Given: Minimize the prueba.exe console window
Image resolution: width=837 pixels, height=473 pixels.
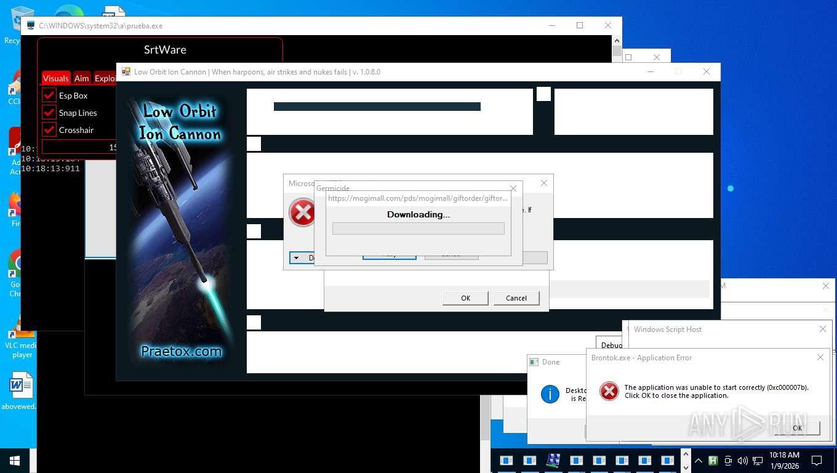Looking at the screenshot, I should click(551, 25).
